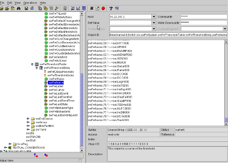228x163 pixels.
Task: Open the Operations menu
Action: 30,3
